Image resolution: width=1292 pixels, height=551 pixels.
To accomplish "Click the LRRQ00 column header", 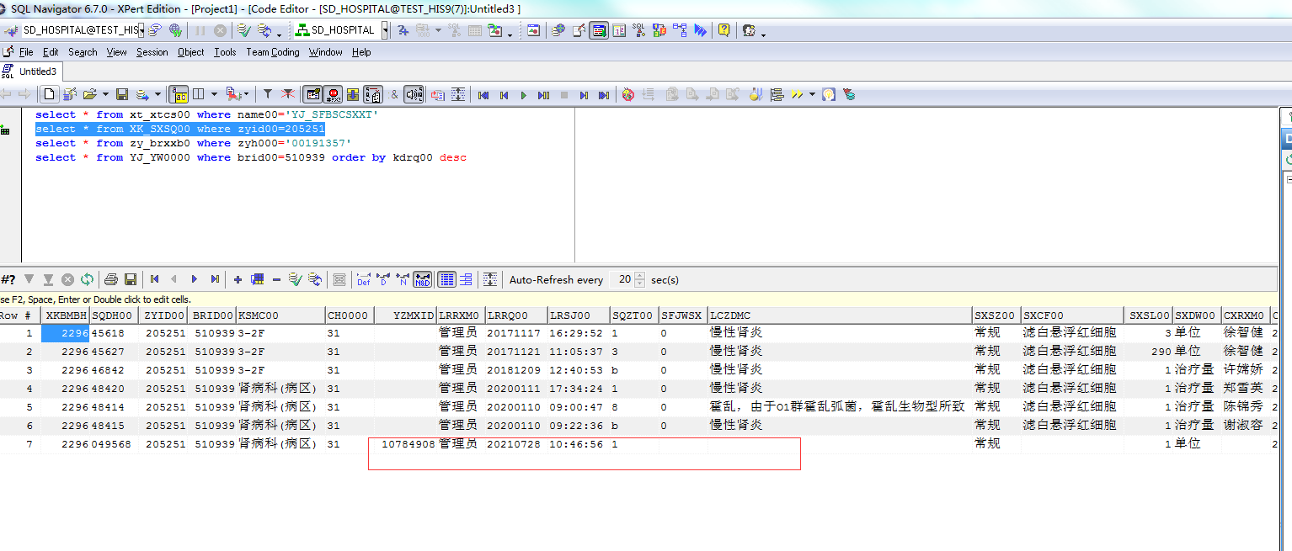I will click(516, 315).
